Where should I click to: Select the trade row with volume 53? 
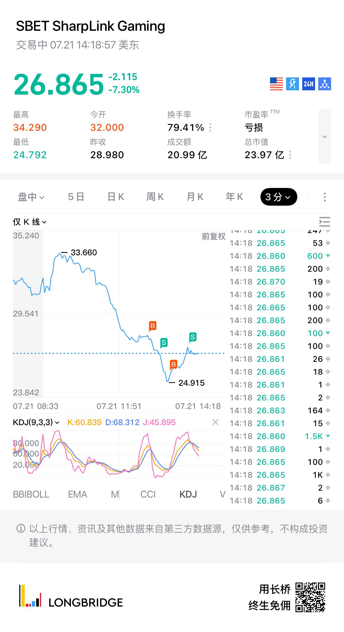point(280,243)
